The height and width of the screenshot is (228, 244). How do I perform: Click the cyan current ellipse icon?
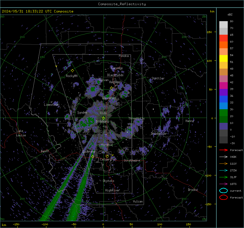click(x=223, y=191)
